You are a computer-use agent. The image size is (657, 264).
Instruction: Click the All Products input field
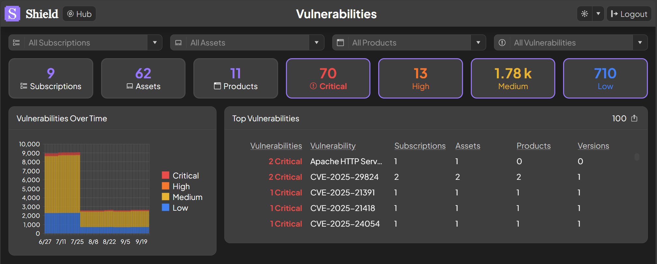tap(409, 43)
